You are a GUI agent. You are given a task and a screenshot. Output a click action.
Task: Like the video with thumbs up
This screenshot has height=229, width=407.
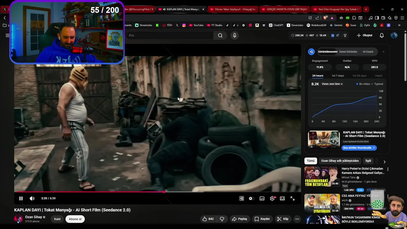(x=208, y=219)
